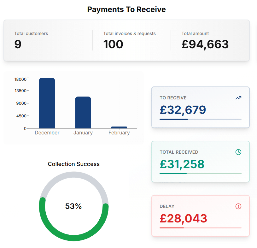Click the red Delay progress bar
257x248 pixels.
[x=201, y=228]
